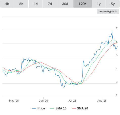The image size is (120, 115).
Task: Click the y-axis value 2
Action: click(x=117, y=95)
